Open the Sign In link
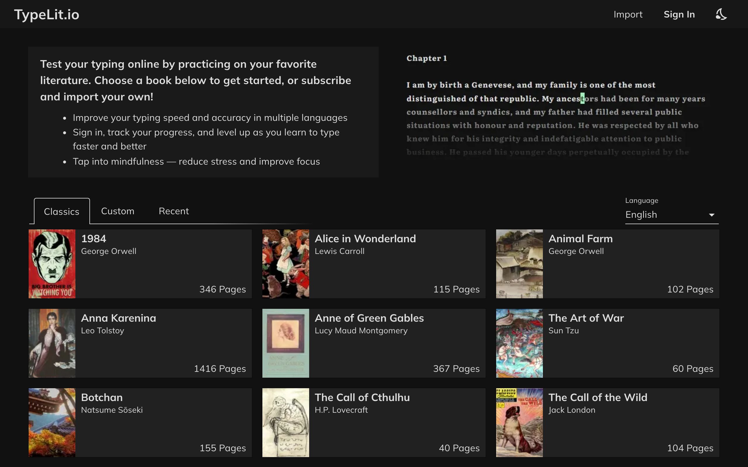Viewport: 748px width, 467px height. [679, 14]
